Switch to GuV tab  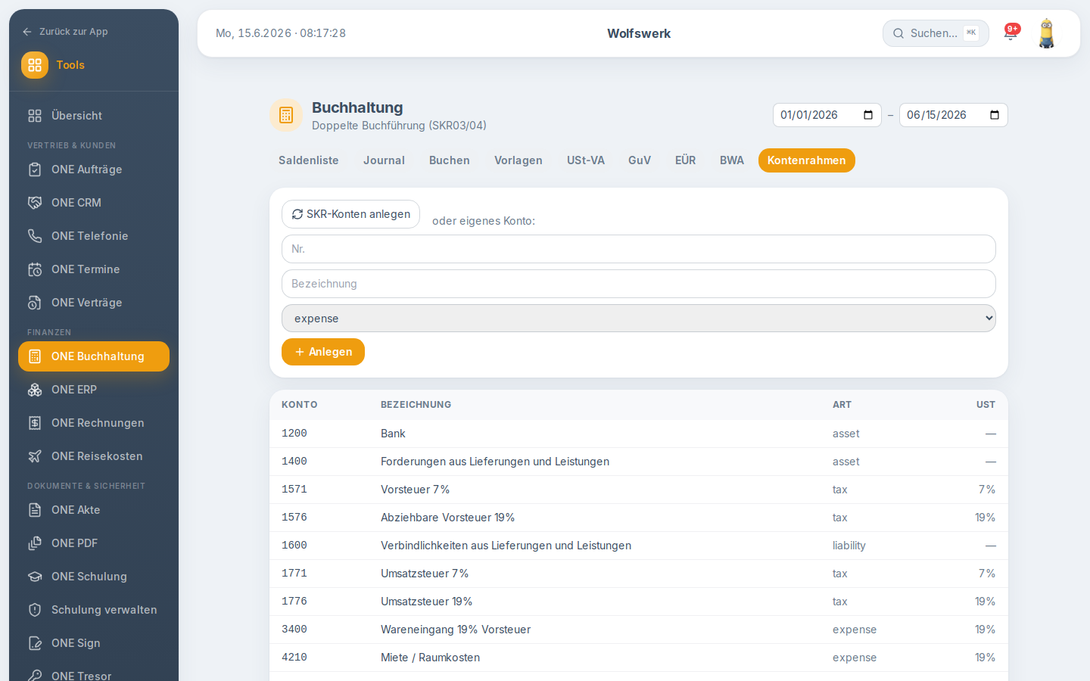pos(640,160)
